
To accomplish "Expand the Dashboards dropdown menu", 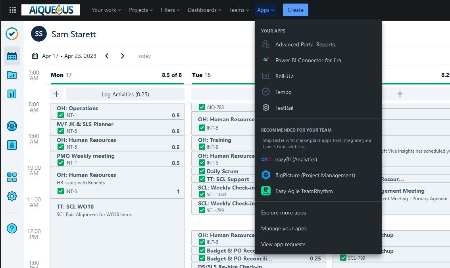I will (x=204, y=10).
